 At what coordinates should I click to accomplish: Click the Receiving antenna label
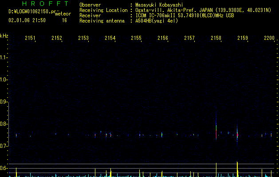click(102, 21)
